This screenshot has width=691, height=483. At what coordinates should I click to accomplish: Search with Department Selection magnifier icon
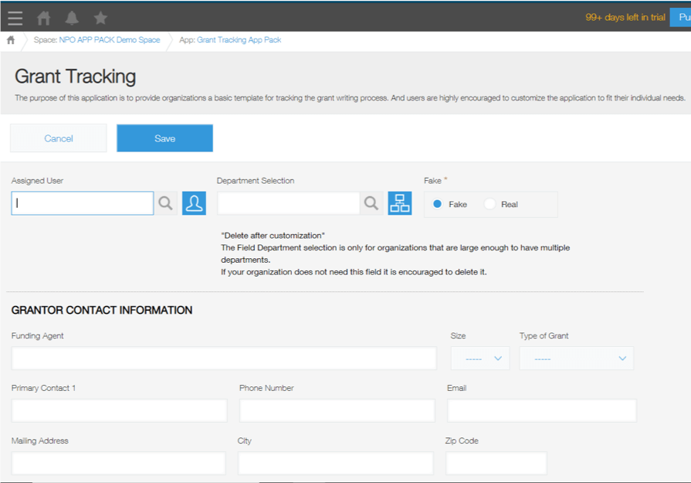click(371, 203)
